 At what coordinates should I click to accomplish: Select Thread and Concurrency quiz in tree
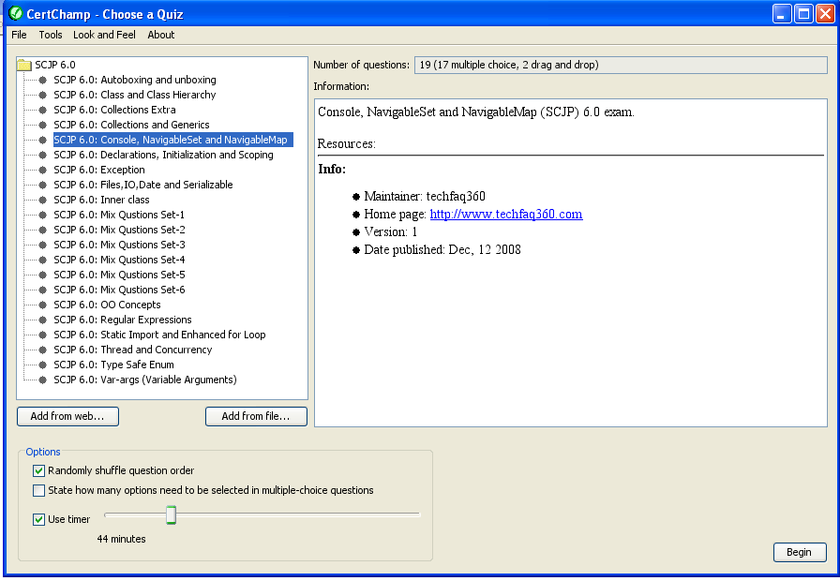click(132, 350)
